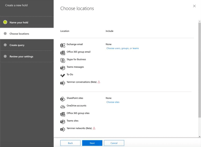Screen dimensions: 201x147
Task: Click the OneDrive accounts cloud icon
Action: [63, 107]
